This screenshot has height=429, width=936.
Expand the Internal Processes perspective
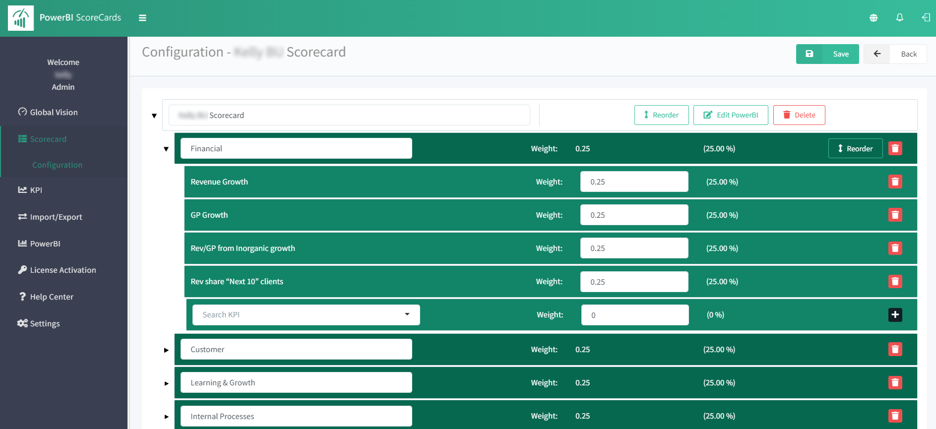(166, 416)
